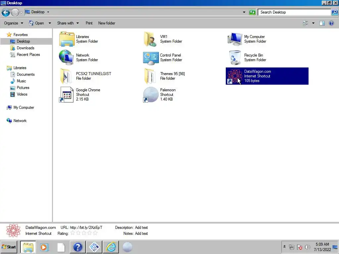Click the green Refresh button
339x254 pixels.
click(252, 12)
